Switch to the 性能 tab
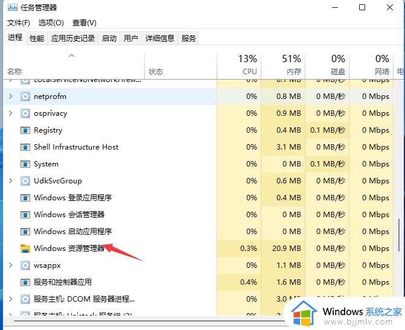Viewport: 405px width, 330px height. (37, 39)
